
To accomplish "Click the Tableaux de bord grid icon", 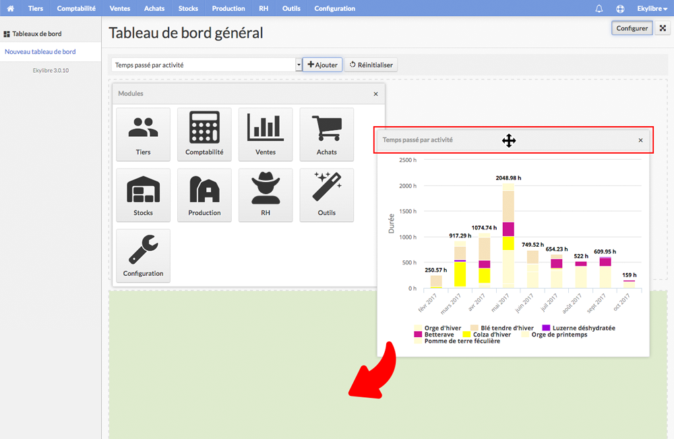I will coord(7,34).
